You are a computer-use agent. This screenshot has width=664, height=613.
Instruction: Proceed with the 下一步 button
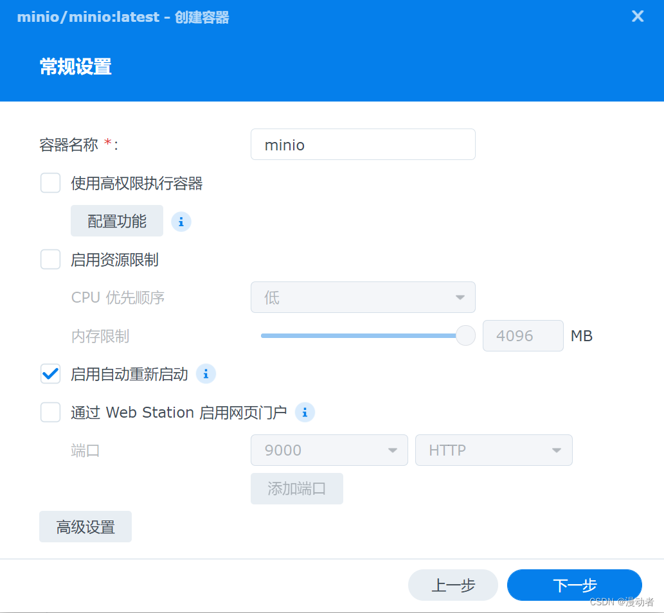[574, 585]
